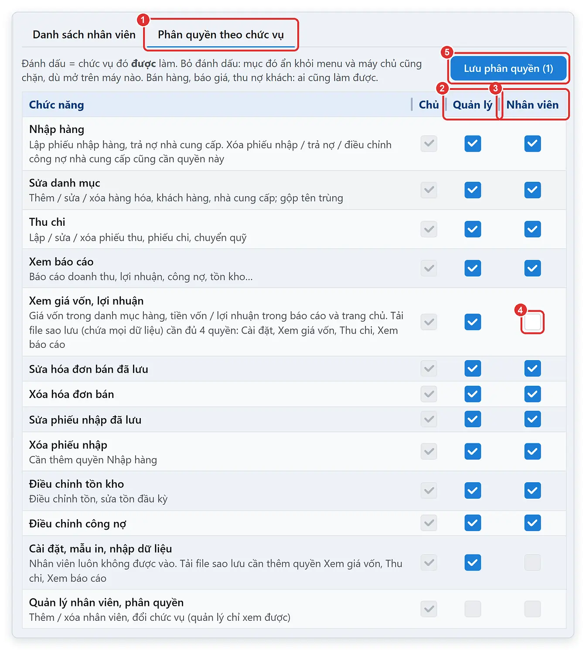Toggle Xóa hóa đơn bán for Nhân viên

532,394
